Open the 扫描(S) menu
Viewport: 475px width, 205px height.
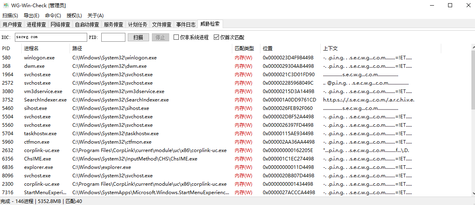10,16
